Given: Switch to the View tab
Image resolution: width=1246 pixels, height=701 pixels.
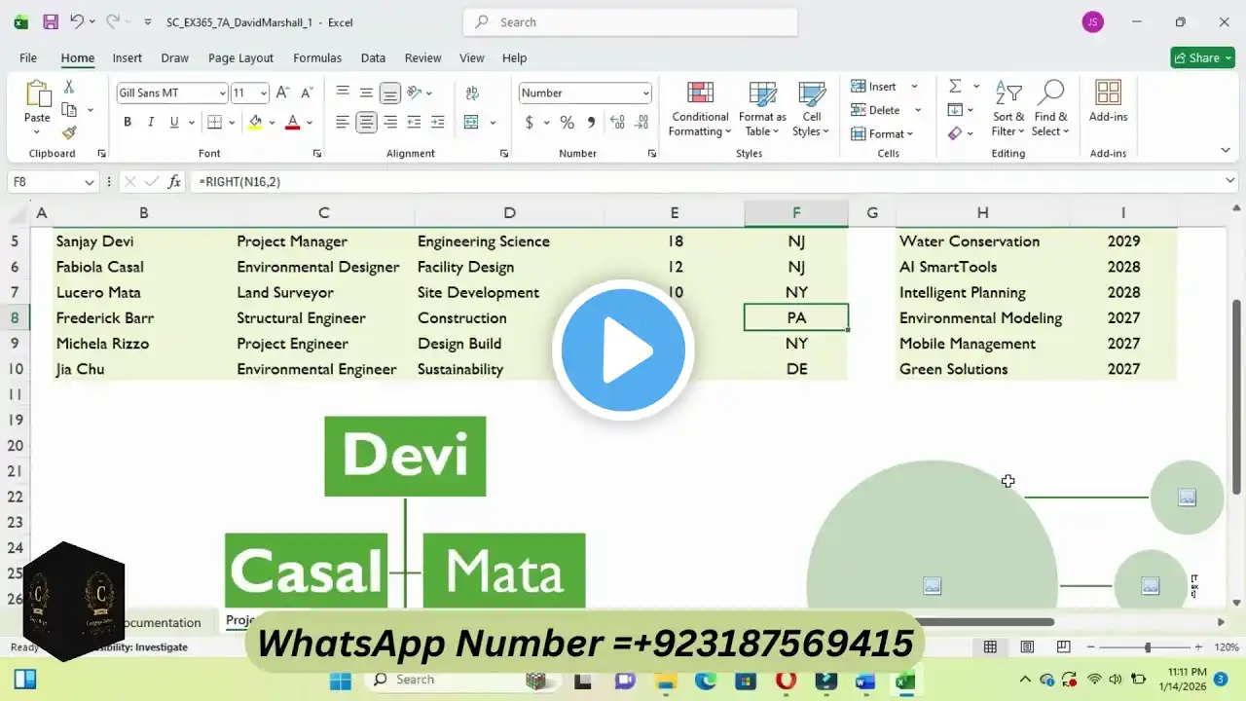Looking at the screenshot, I should coord(472,58).
